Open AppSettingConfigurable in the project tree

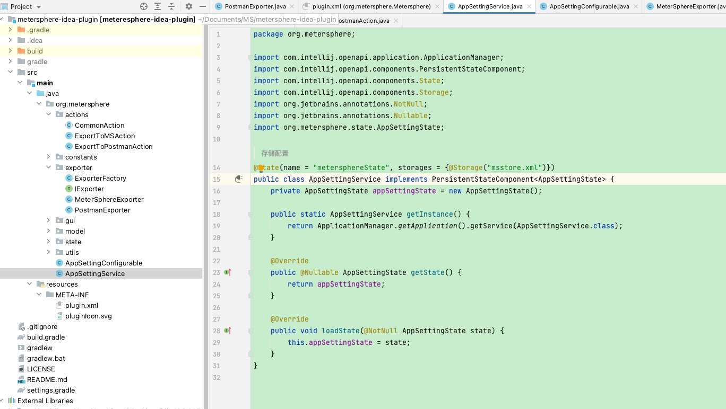[103, 263]
